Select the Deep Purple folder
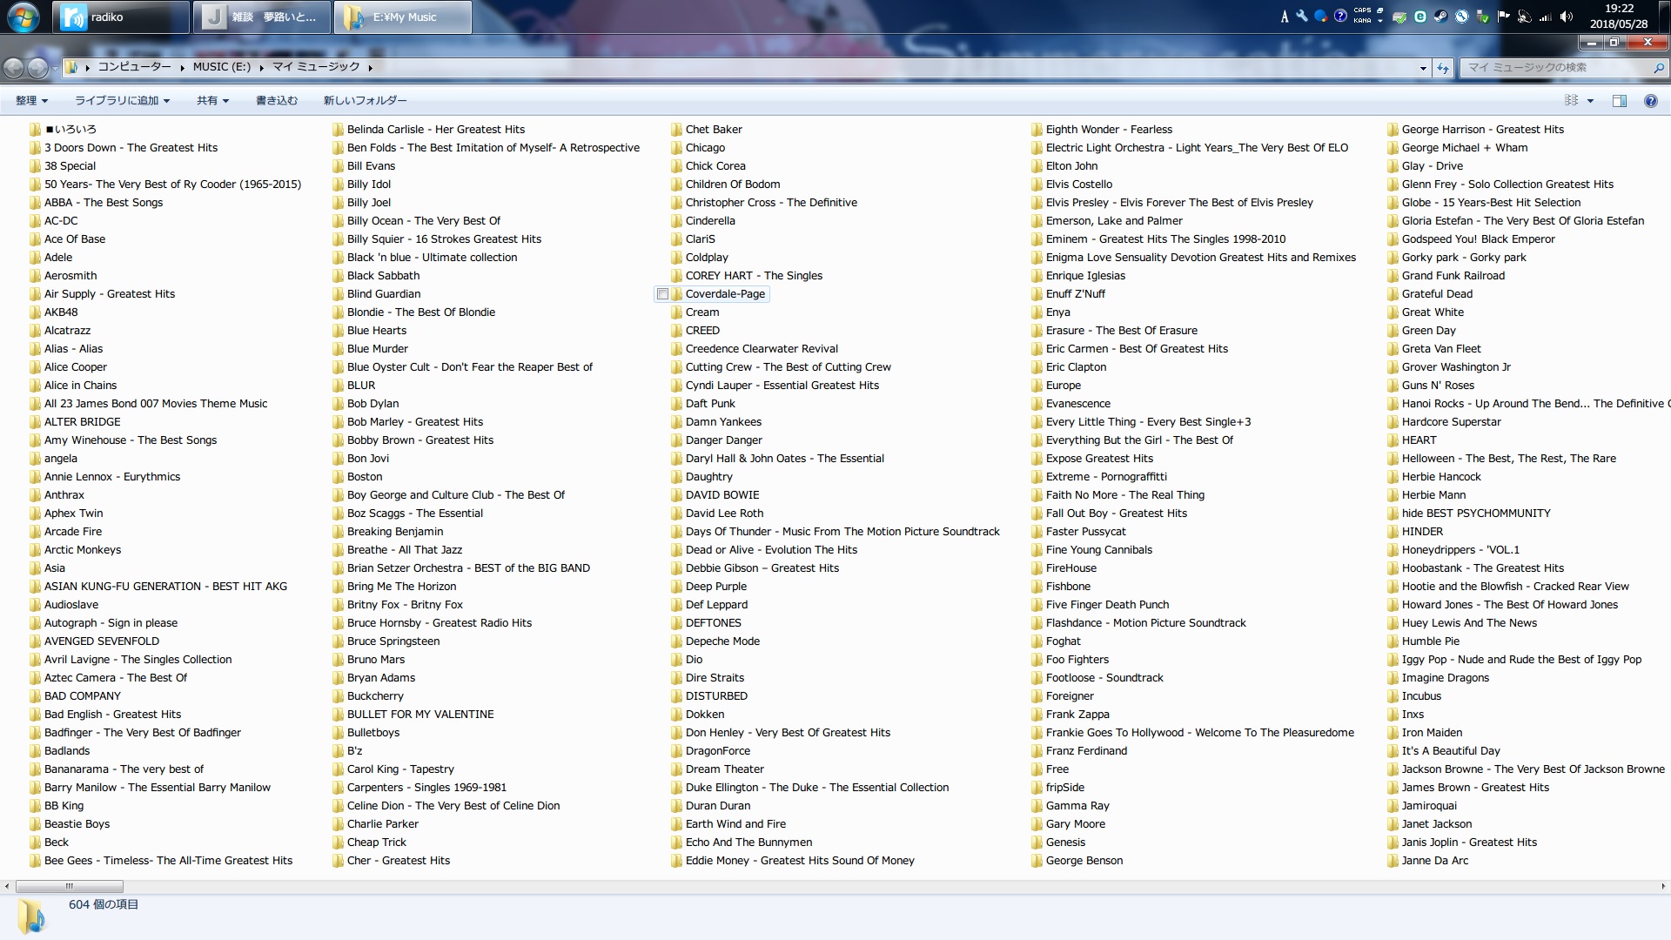This screenshot has height=940, width=1671. [708, 587]
